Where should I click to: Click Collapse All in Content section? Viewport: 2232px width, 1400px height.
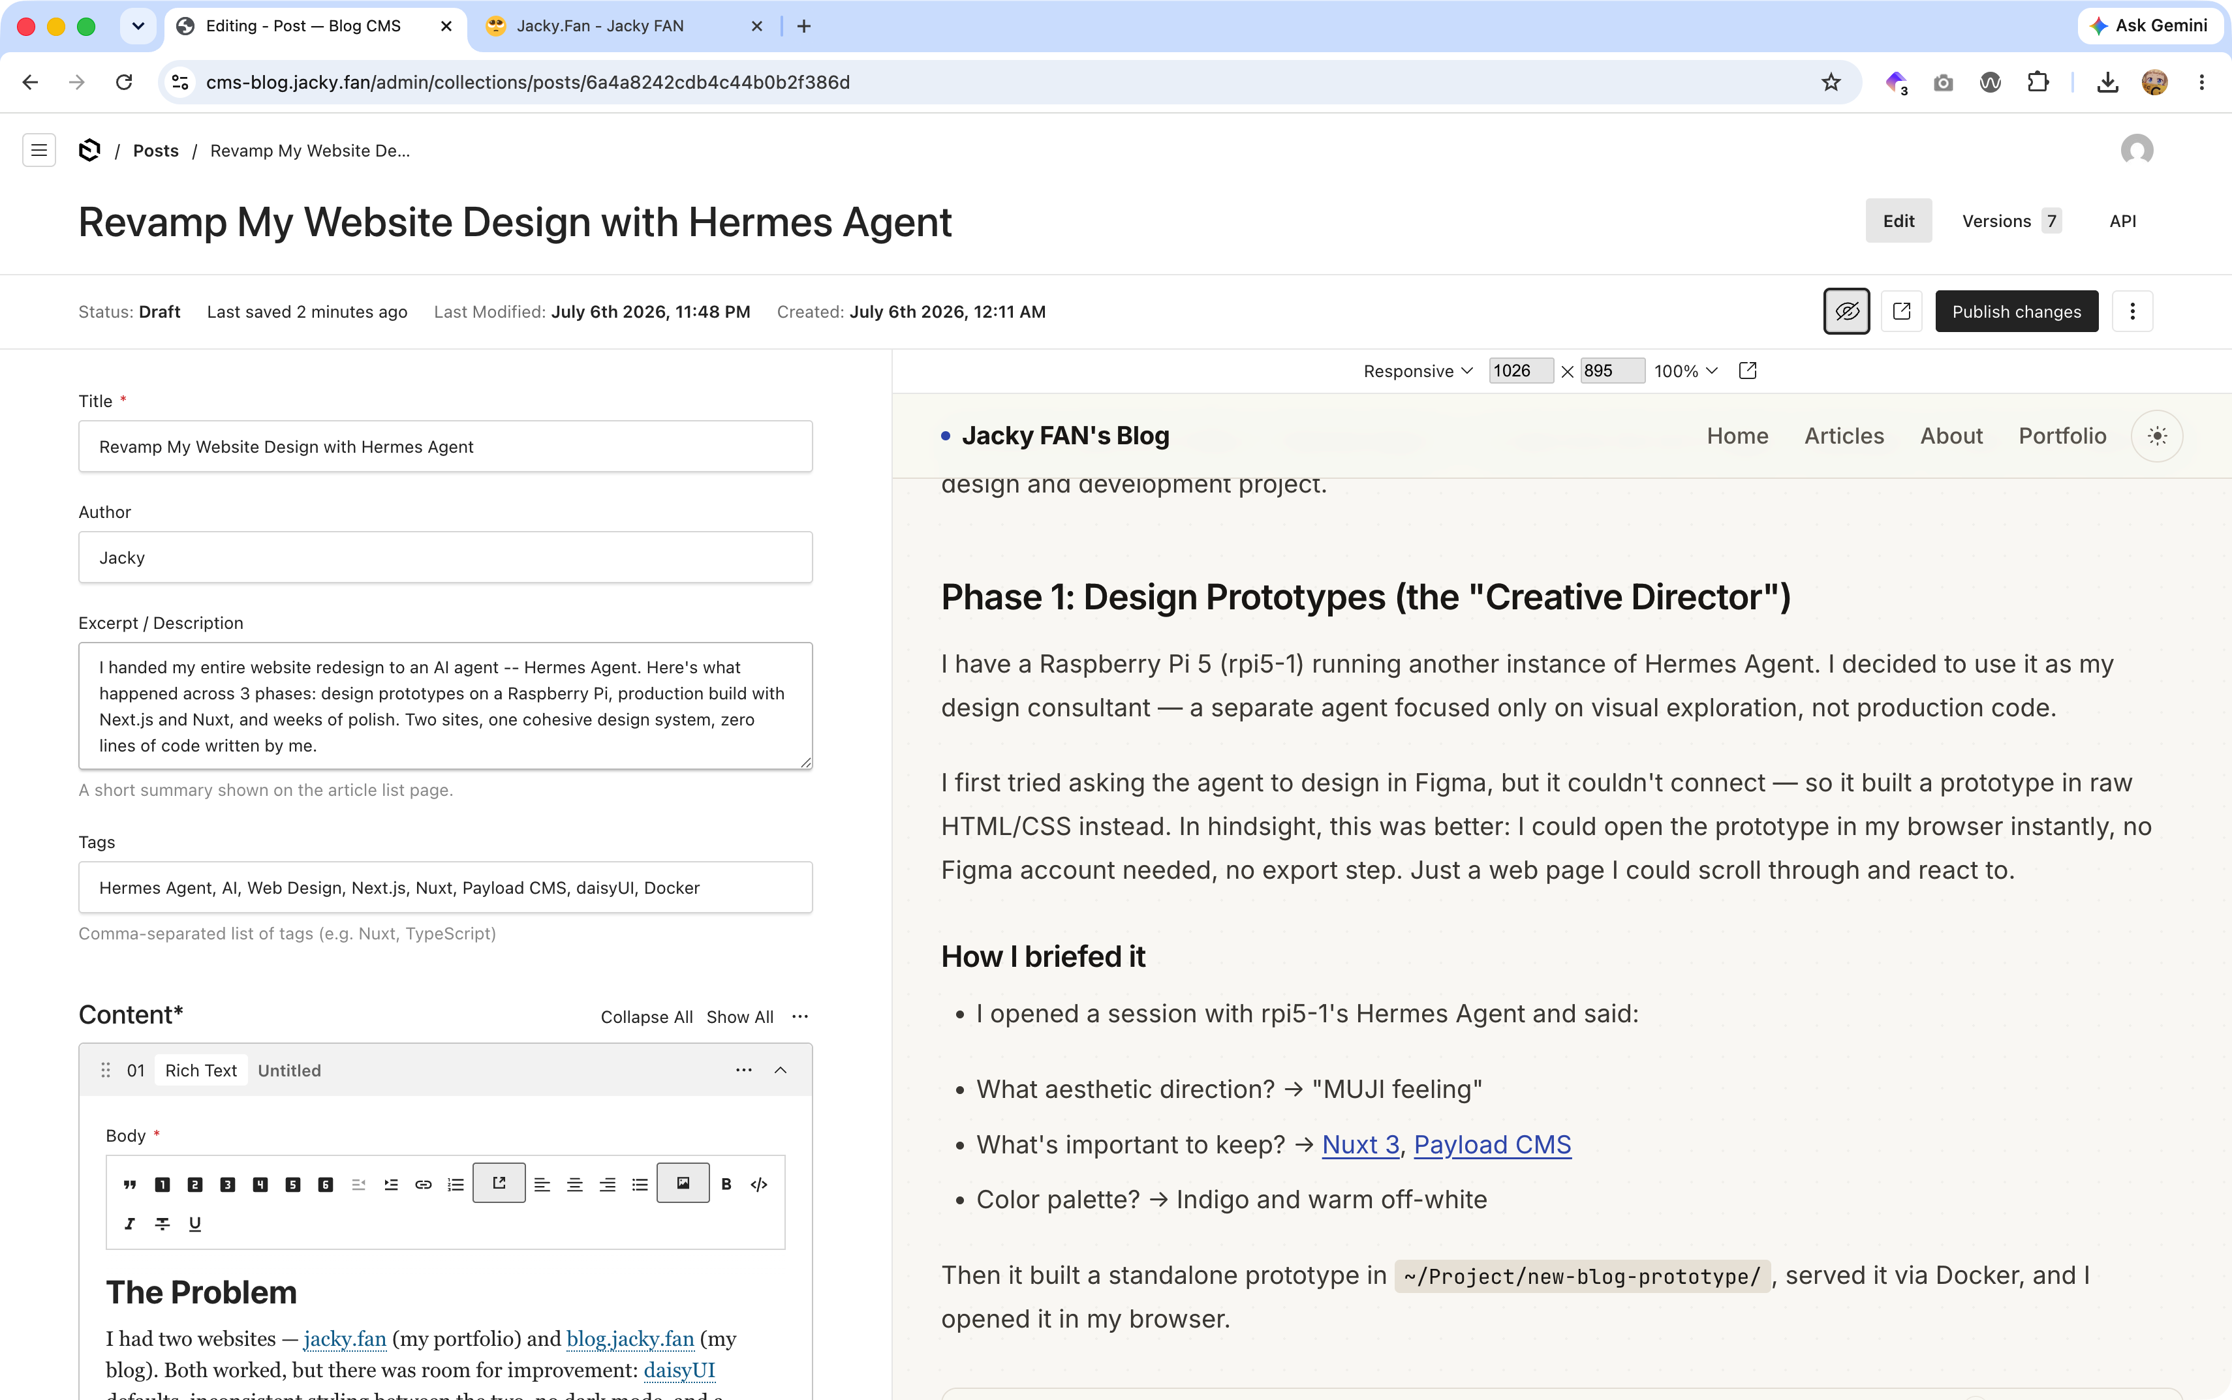(647, 1016)
